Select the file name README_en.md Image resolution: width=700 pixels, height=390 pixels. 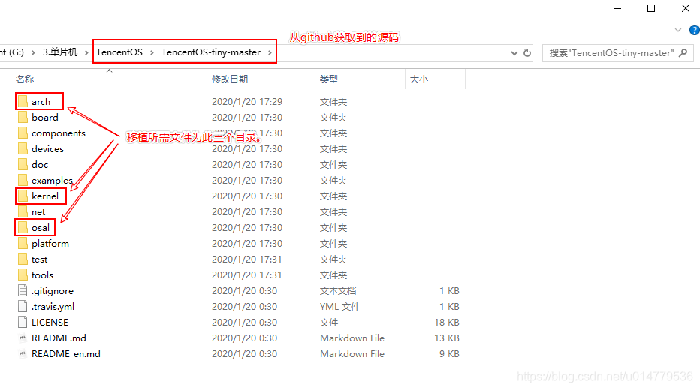(66, 353)
